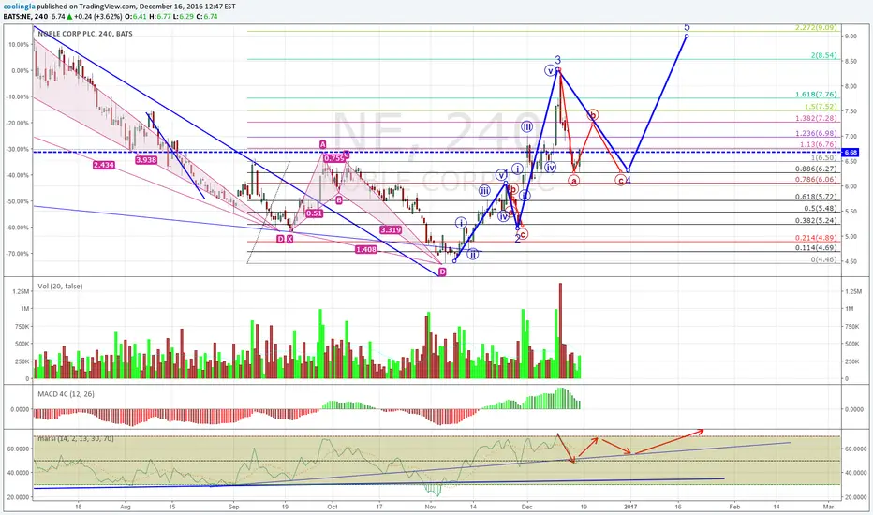Click the Feb date on the time axis
The image size is (873, 515).
point(734,507)
